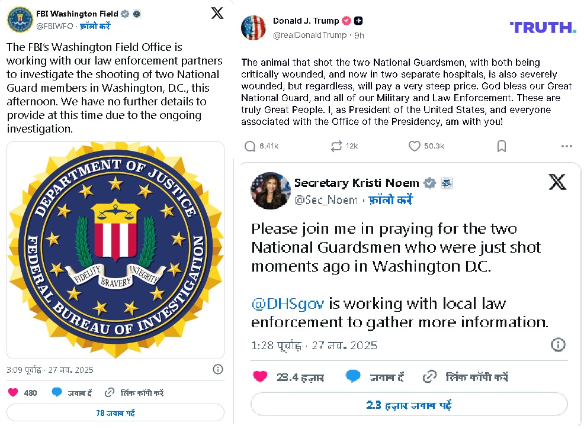Read 78 replies on FBI post
The image size is (584, 429).
[116, 412]
